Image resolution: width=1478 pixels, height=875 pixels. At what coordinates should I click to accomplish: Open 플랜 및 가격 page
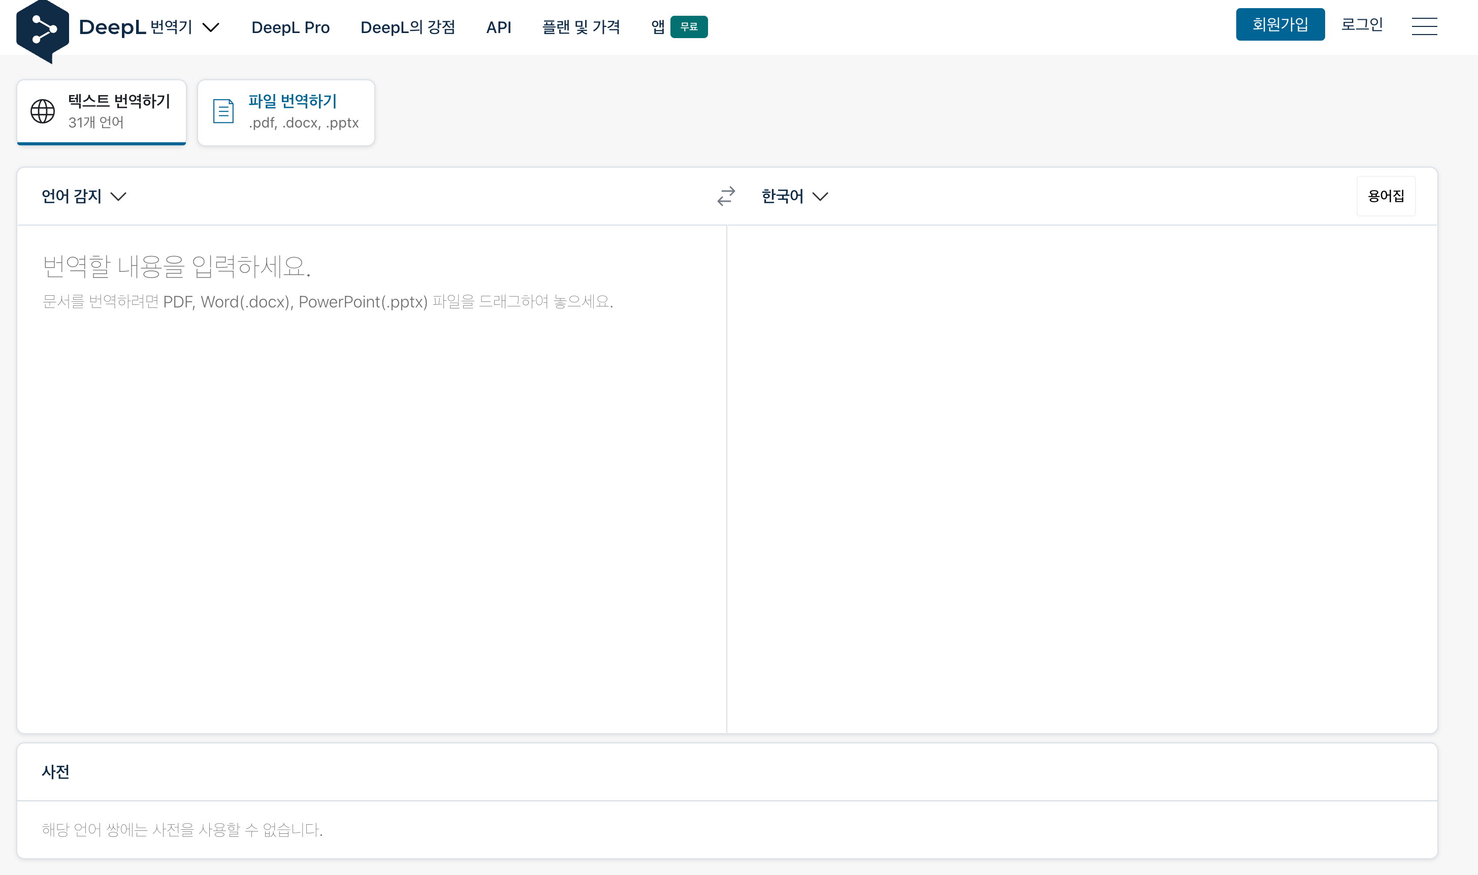tap(581, 27)
